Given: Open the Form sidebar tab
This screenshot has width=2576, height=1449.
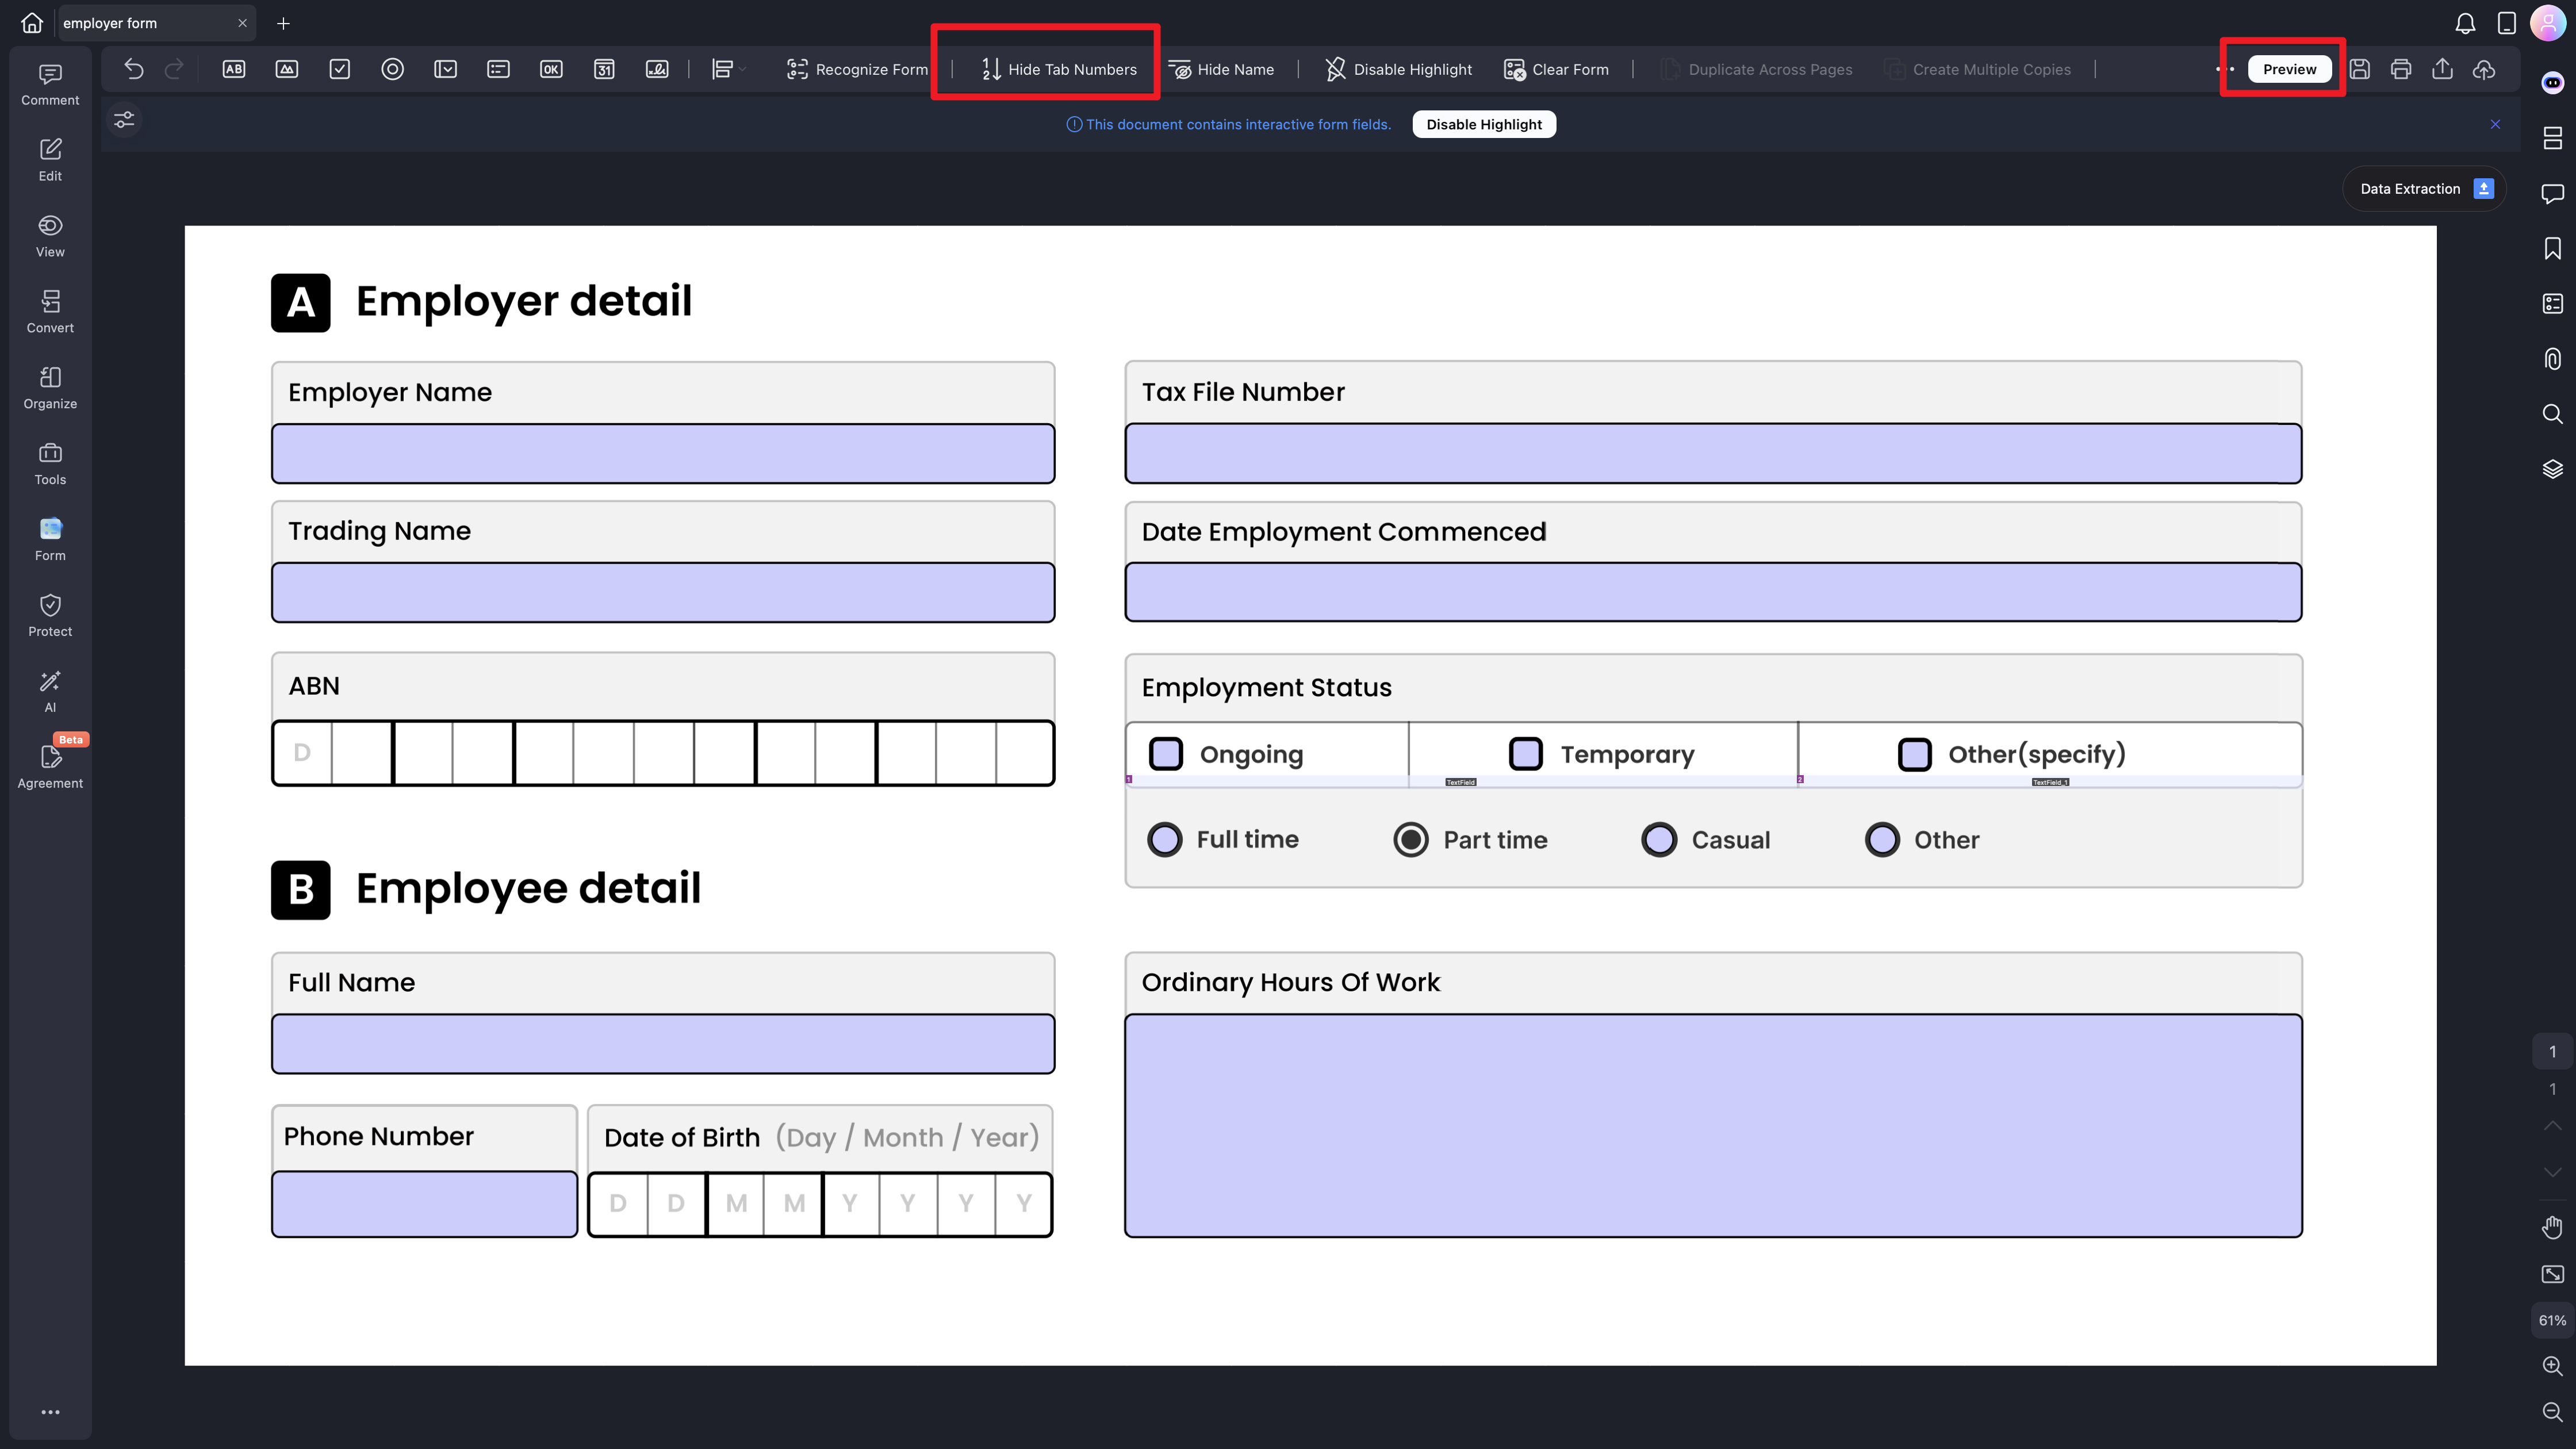Looking at the screenshot, I should click(x=50, y=540).
